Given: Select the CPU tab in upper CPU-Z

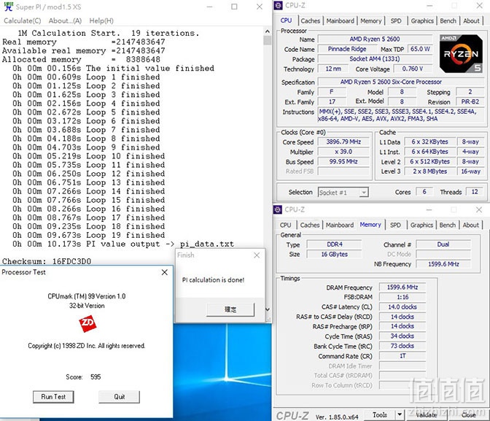Looking at the screenshot, I should tap(286, 20).
